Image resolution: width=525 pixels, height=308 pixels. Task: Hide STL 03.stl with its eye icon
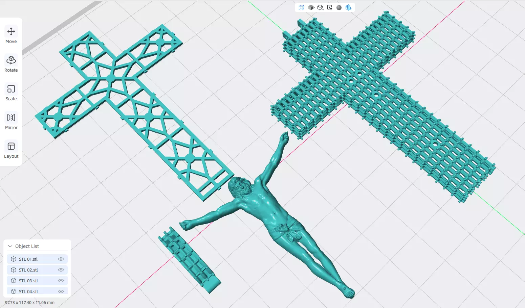[61, 281]
